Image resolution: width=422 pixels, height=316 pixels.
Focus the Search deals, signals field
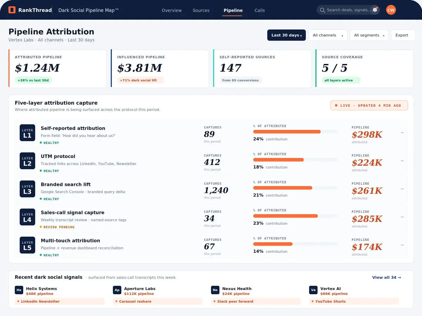pos(348,10)
